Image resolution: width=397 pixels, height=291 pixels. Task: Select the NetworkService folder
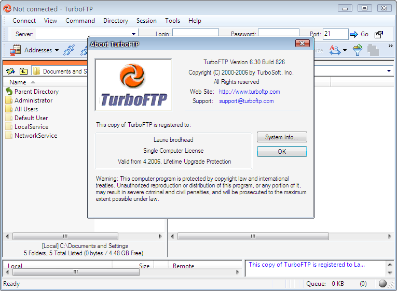(x=36, y=136)
